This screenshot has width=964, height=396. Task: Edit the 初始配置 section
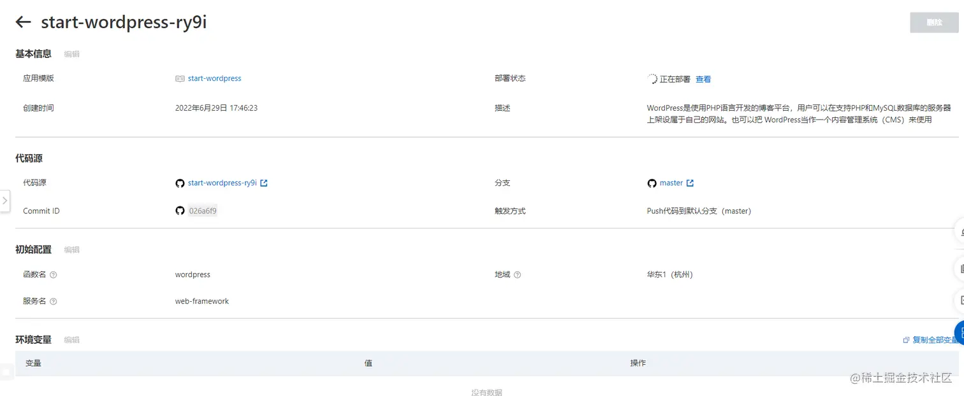point(72,250)
